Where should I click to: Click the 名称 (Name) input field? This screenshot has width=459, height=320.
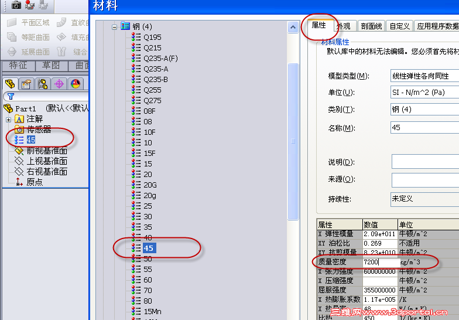coord(425,128)
